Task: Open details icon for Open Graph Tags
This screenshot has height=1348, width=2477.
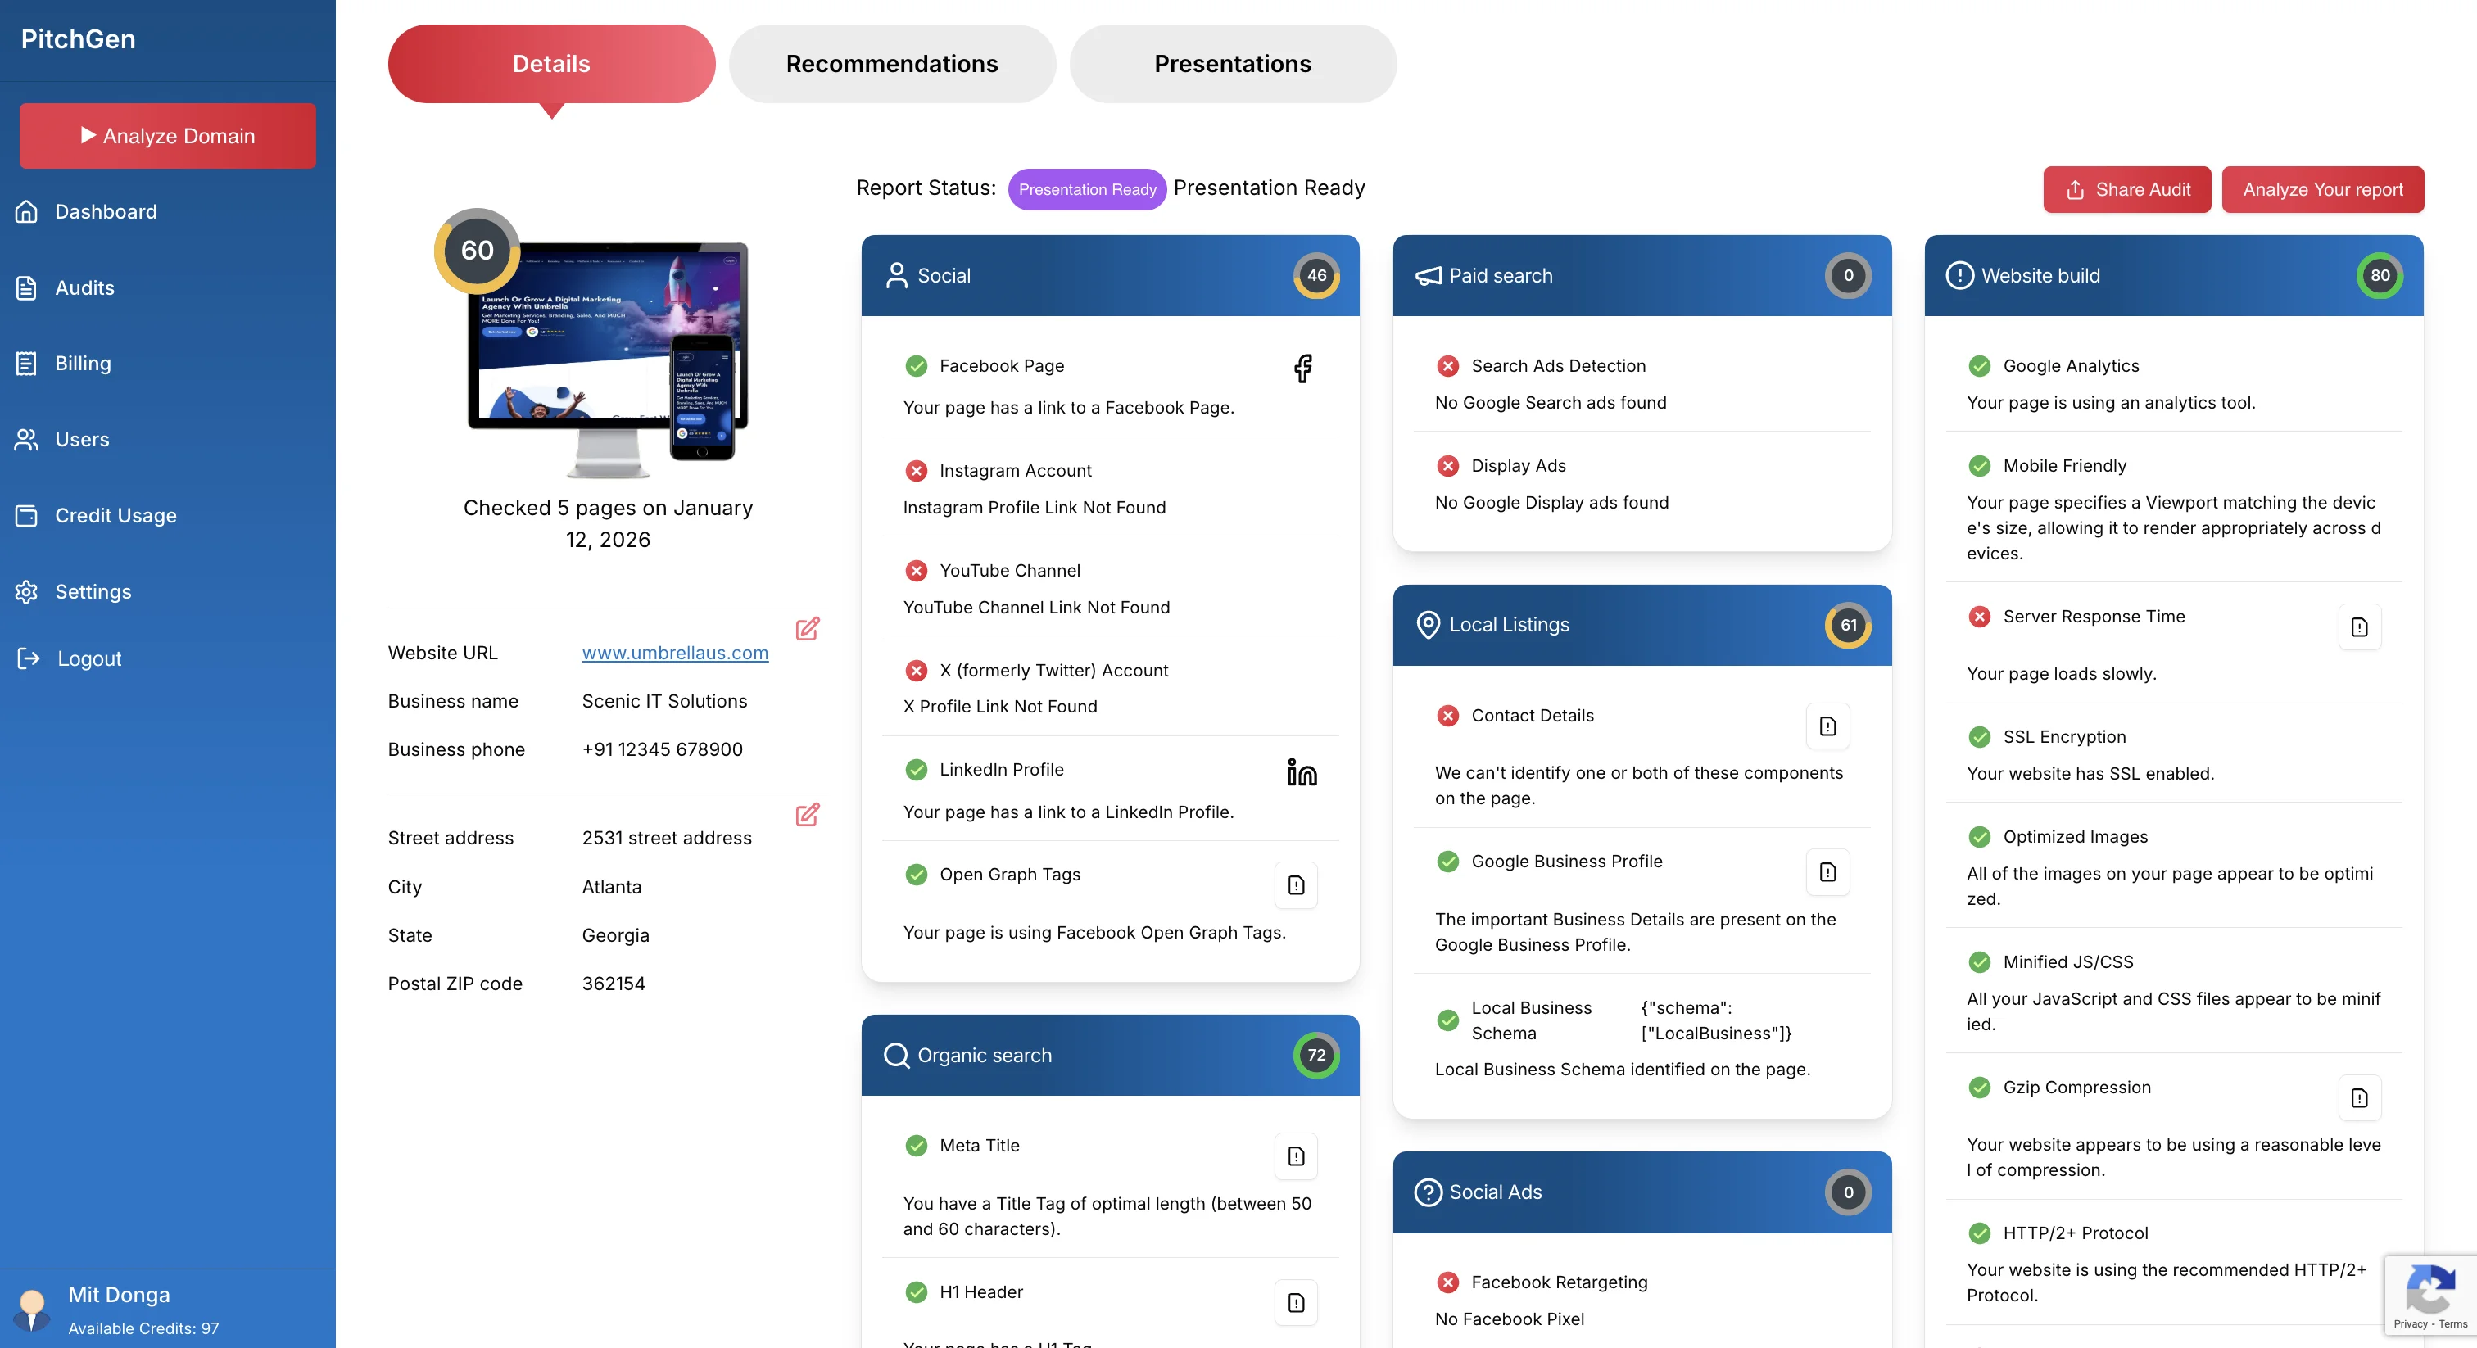Action: click(x=1295, y=884)
